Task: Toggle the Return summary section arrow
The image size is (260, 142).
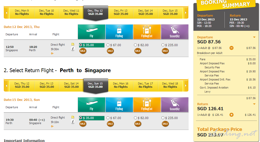Action: (x=254, y=104)
